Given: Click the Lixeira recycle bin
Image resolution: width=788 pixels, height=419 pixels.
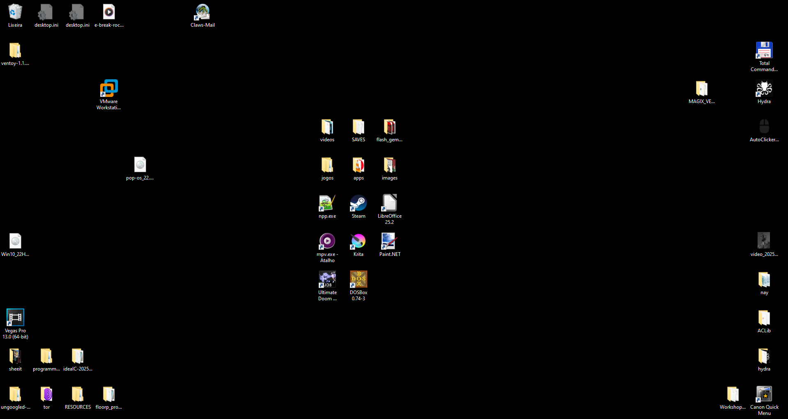Looking at the screenshot, I should [x=15, y=12].
